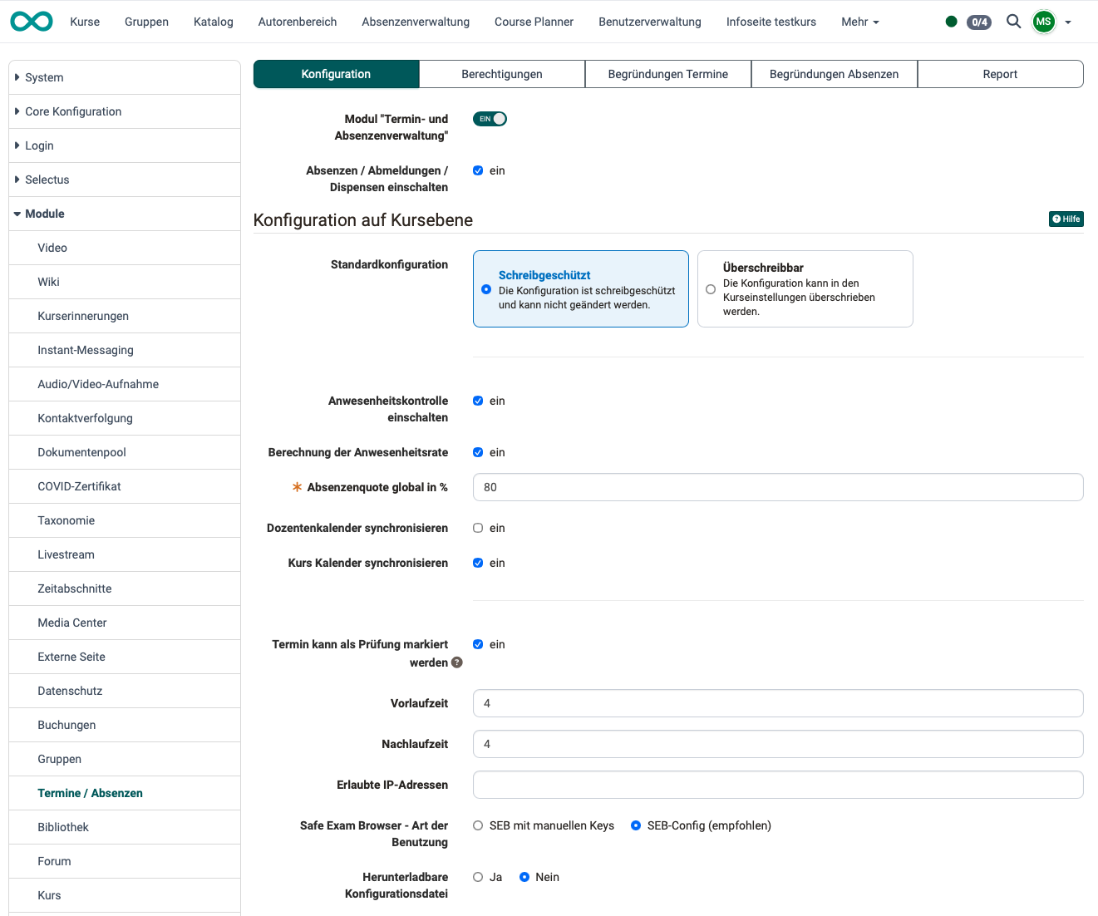This screenshot has width=1098, height=916.
Task: Open the Course Planner nav item
Action: click(x=534, y=22)
